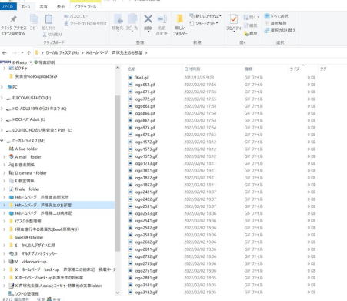Sort by the Name column header
This screenshot has height=301, width=347.
pyautogui.click(x=132, y=69)
